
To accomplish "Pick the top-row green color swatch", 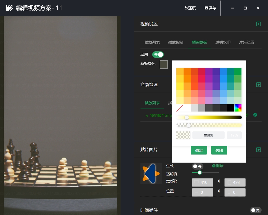I will pyautogui.click(x=238, y=71).
